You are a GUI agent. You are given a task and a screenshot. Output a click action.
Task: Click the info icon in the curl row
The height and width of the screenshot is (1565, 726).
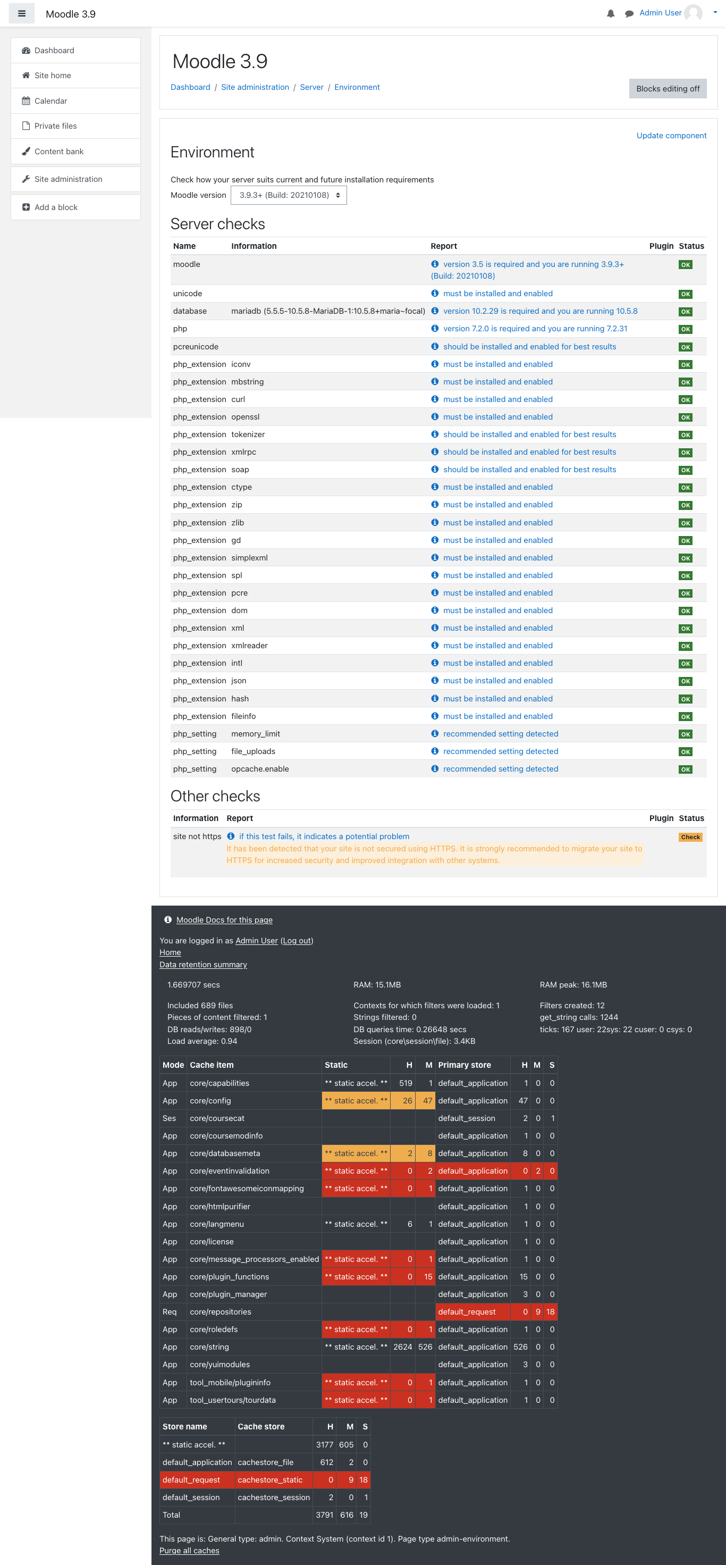tap(435, 399)
